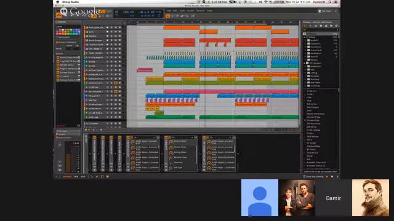Click the orange Bitwig logo button

tap(59, 15)
